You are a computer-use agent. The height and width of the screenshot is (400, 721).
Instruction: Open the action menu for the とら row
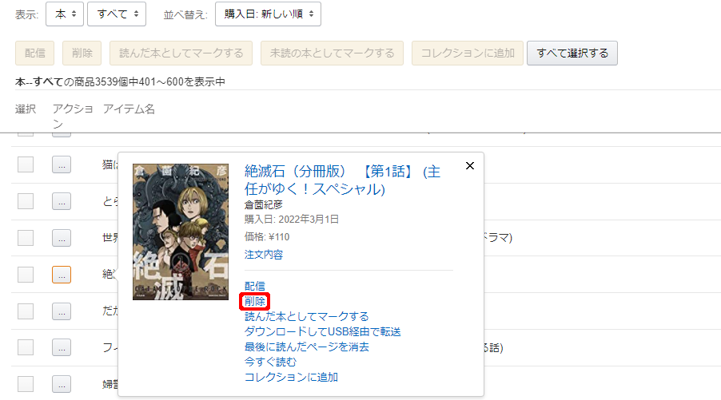tap(62, 201)
